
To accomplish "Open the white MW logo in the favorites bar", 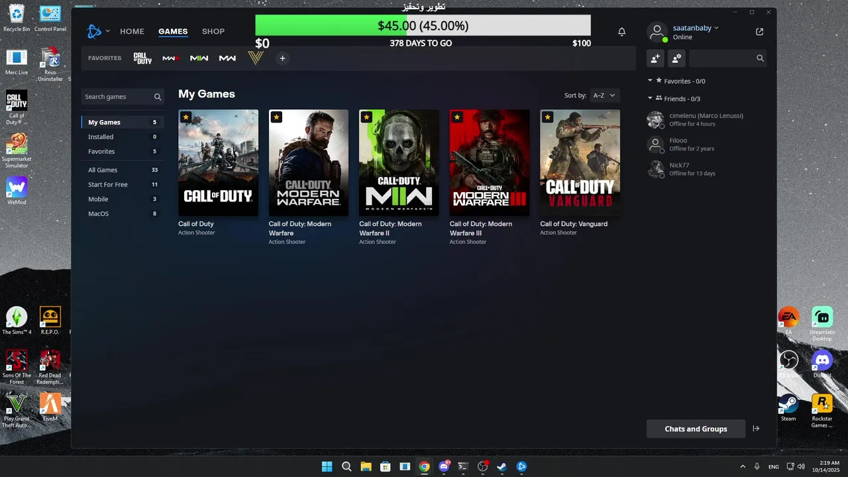I will click(227, 58).
